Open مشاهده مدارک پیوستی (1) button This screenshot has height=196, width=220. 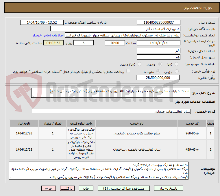click(124, 188)
